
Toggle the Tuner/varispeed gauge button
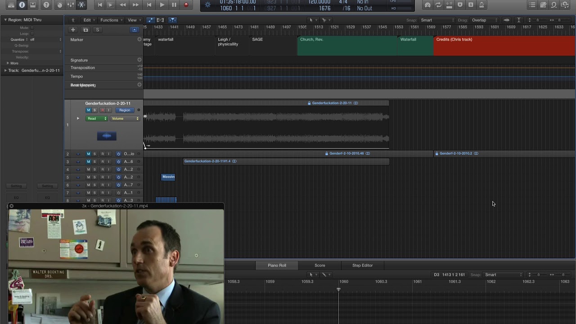pos(427,5)
